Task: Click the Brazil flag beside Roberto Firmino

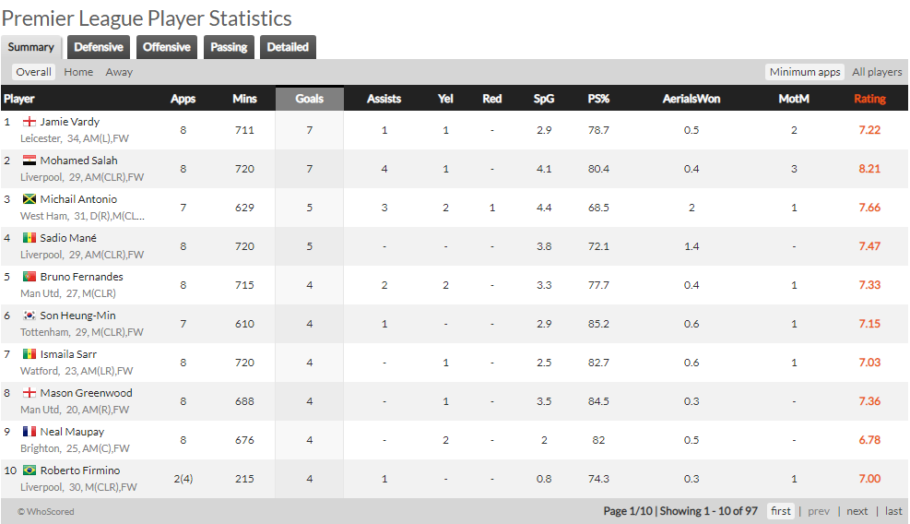Action: (x=29, y=470)
